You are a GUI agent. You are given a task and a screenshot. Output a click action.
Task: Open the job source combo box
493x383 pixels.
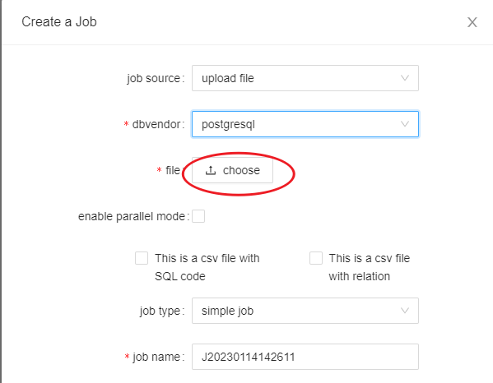pyautogui.click(x=305, y=78)
